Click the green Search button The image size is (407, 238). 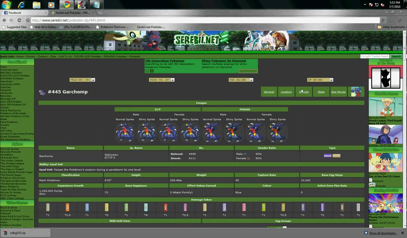[x=396, y=57]
